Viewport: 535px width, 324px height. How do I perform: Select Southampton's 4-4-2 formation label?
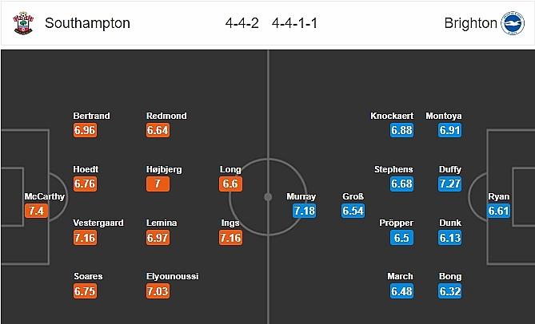coord(242,23)
